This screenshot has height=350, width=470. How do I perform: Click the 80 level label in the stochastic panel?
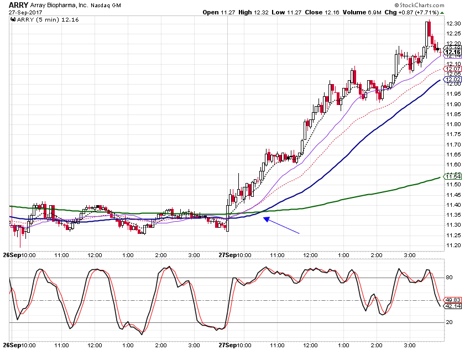450,278
